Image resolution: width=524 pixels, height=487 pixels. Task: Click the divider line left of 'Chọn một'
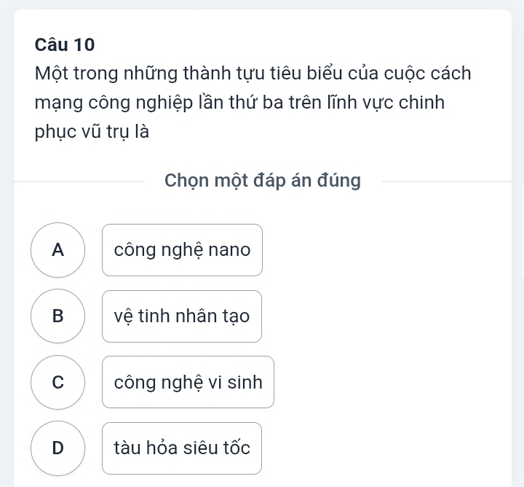pos(80,181)
